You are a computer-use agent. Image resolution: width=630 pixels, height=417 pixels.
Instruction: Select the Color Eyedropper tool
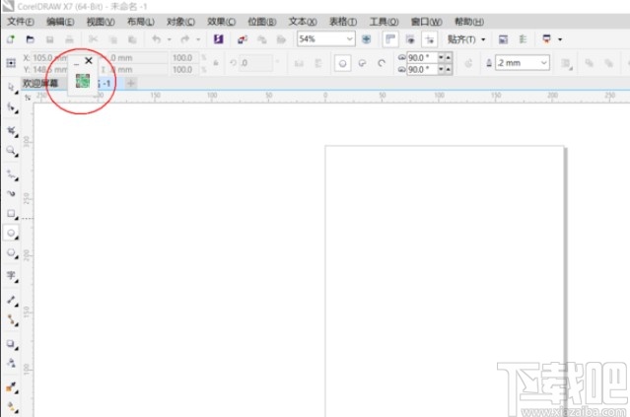point(11,387)
